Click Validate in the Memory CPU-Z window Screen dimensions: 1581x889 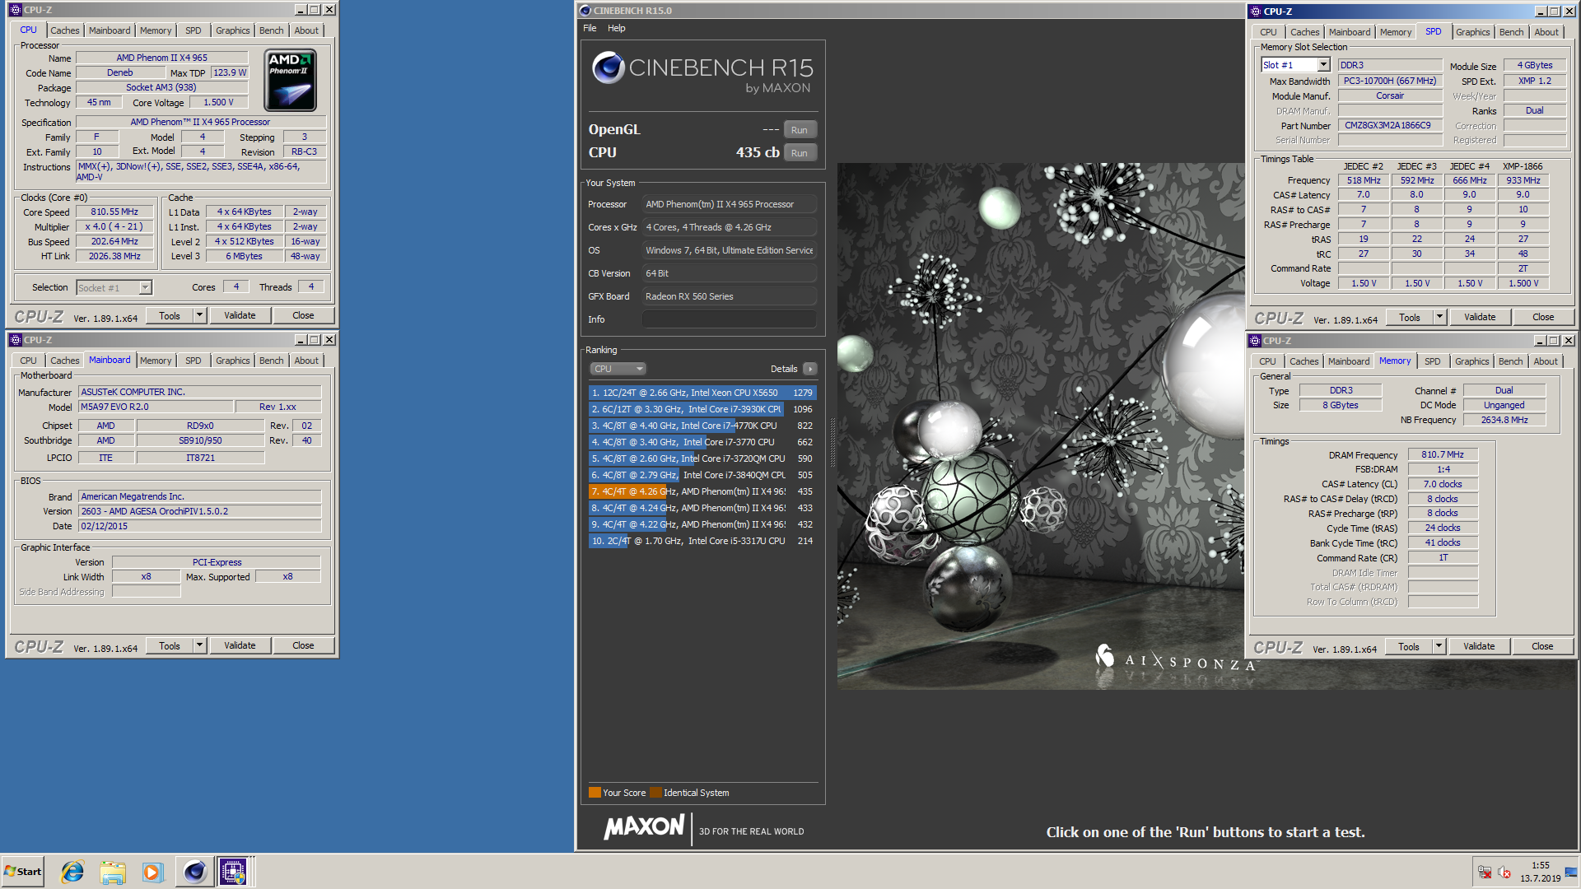pos(1479,647)
